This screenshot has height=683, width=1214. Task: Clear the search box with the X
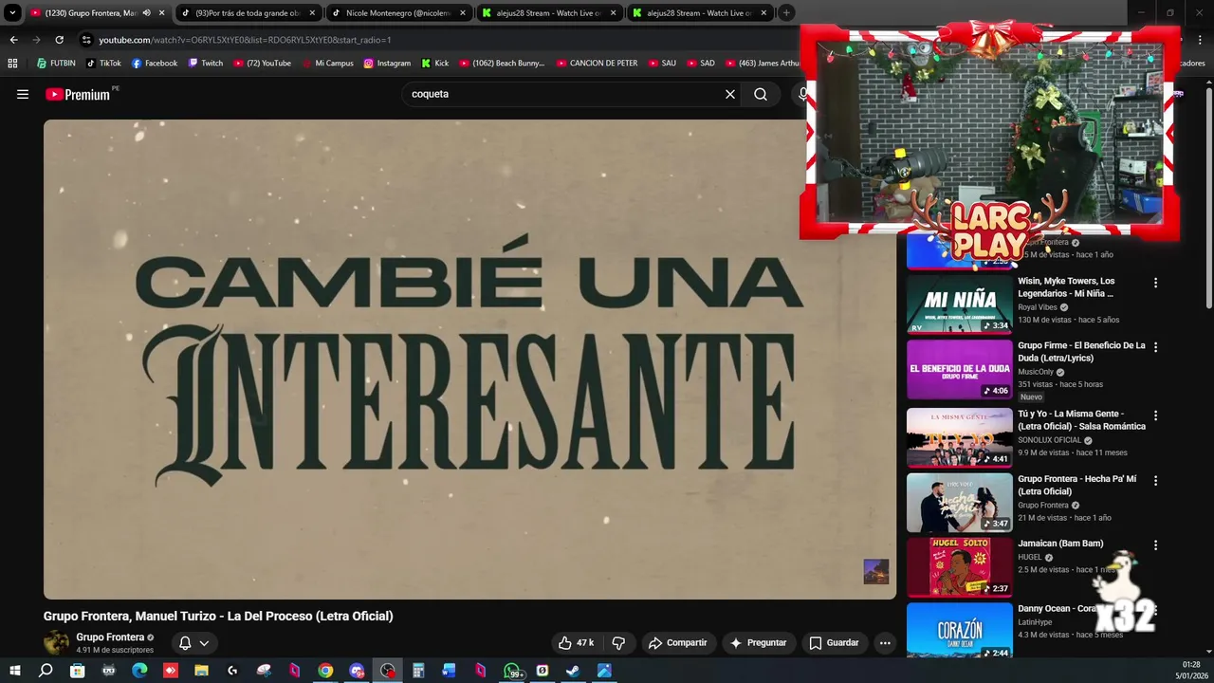click(x=730, y=94)
